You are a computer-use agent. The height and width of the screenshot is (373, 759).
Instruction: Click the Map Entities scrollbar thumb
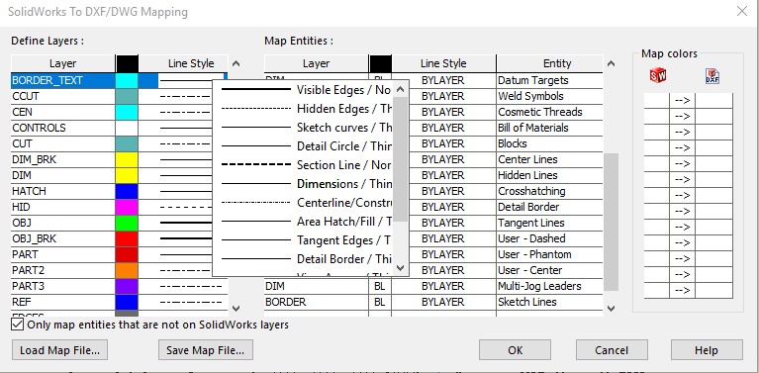coord(611,222)
